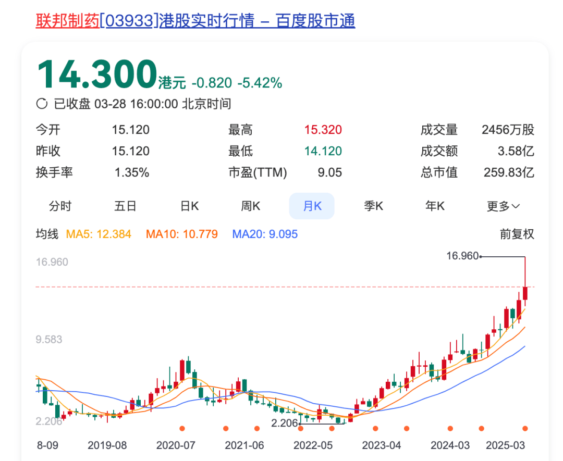Select the highlighted 月K tab

[312, 206]
